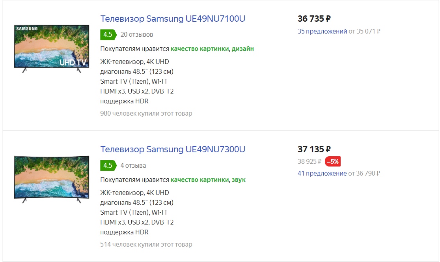This screenshot has height=262, width=440.
Task: Open the 20 отзывов reviews link
Action: [136, 35]
